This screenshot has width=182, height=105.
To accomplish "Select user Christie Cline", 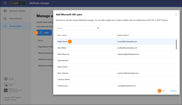I will (116, 86).
